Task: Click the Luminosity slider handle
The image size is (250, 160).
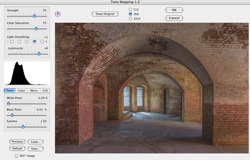Action: 39,54
